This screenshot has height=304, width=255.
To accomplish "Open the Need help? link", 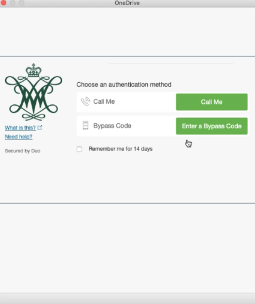I will click(19, 137).
